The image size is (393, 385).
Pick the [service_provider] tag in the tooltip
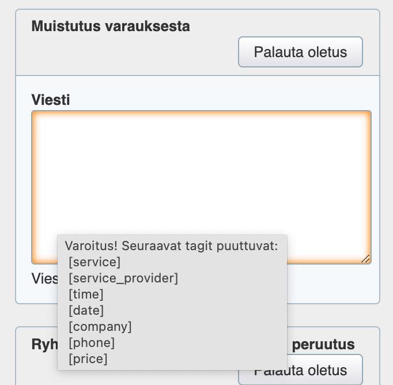click(x=123, y=278)
